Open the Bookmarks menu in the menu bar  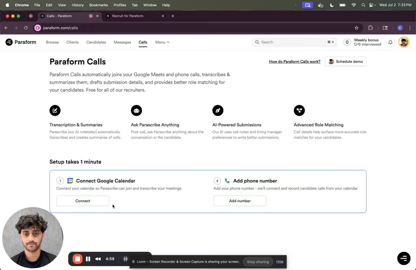point(98,5)
